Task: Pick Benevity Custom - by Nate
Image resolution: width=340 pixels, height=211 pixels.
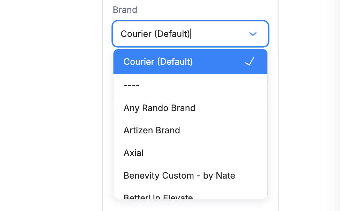Action: point(179,175)
